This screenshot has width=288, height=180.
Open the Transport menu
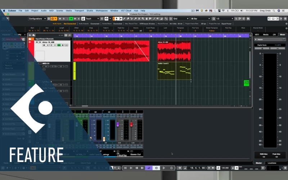point(79,11)
